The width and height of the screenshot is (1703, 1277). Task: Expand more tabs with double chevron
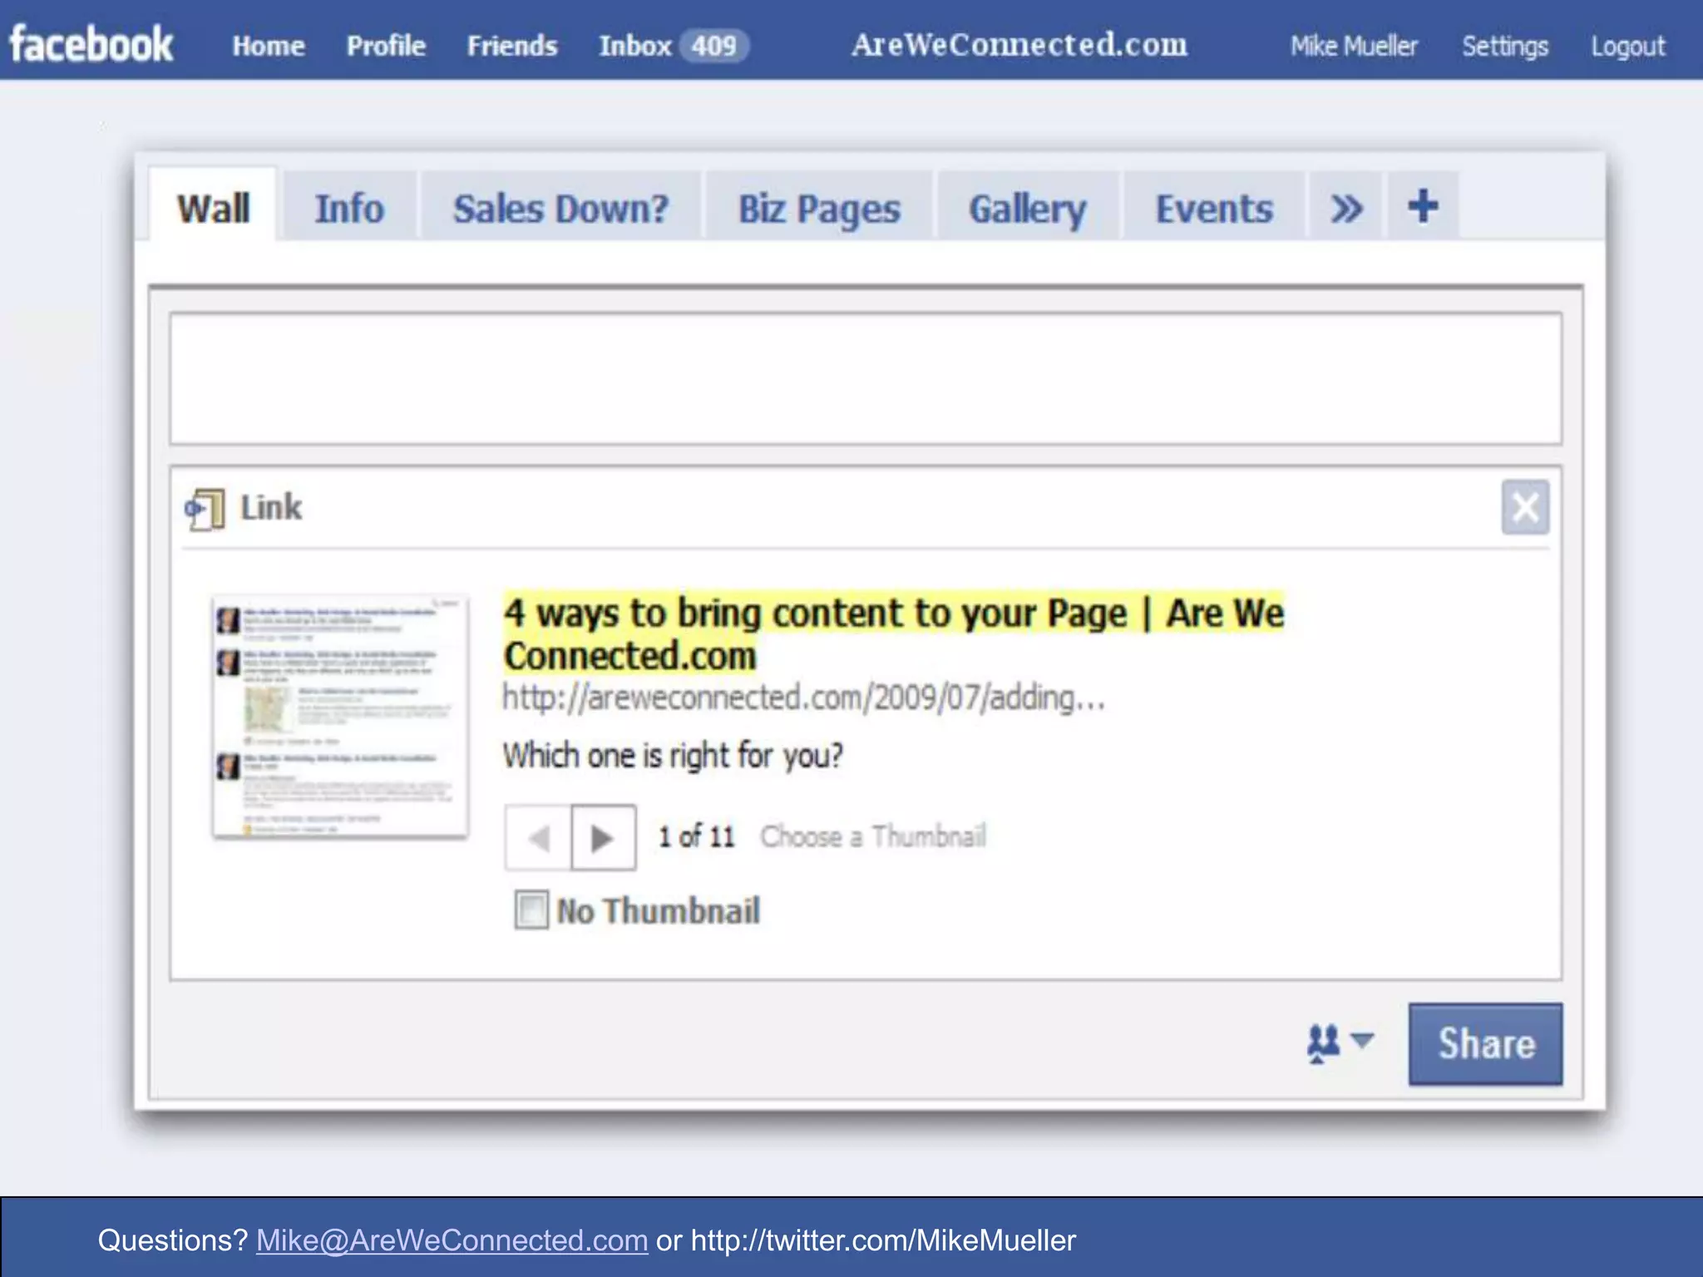[1346, 208]
